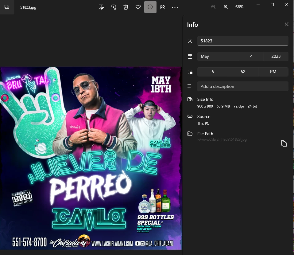Click the 24 bit value

[252, 106]
